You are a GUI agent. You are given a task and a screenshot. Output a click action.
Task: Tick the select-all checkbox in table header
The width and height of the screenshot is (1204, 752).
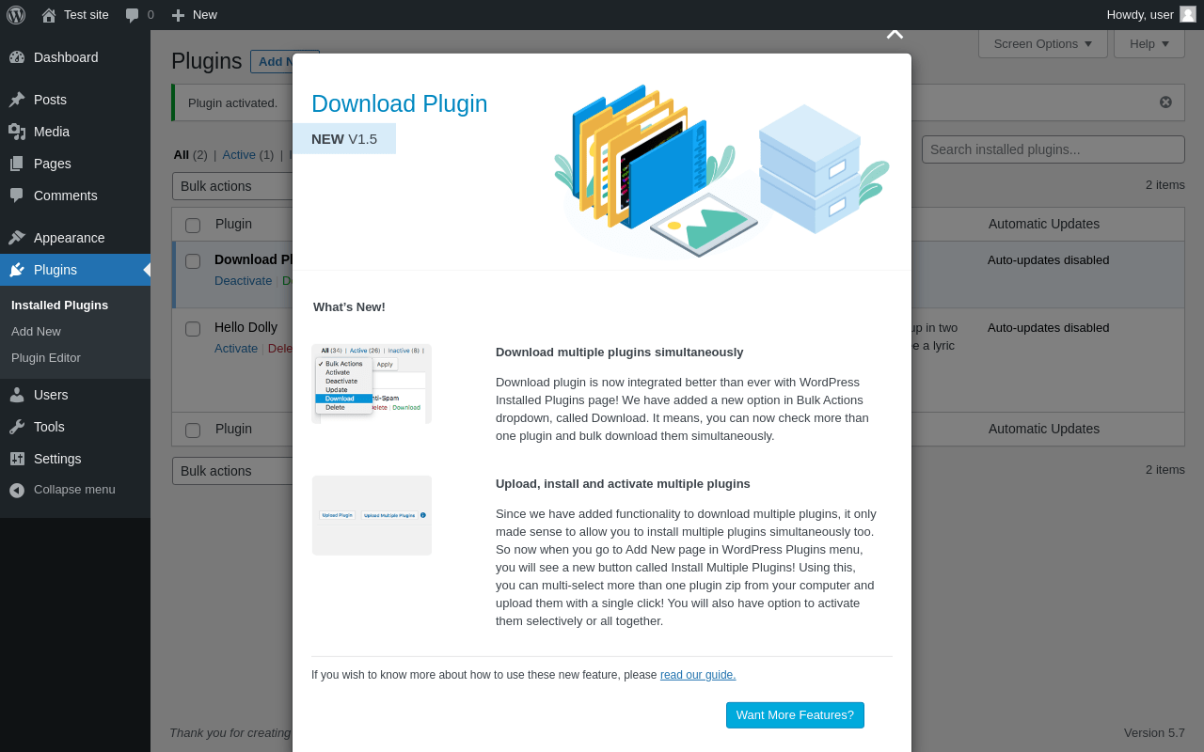point(193,226)
